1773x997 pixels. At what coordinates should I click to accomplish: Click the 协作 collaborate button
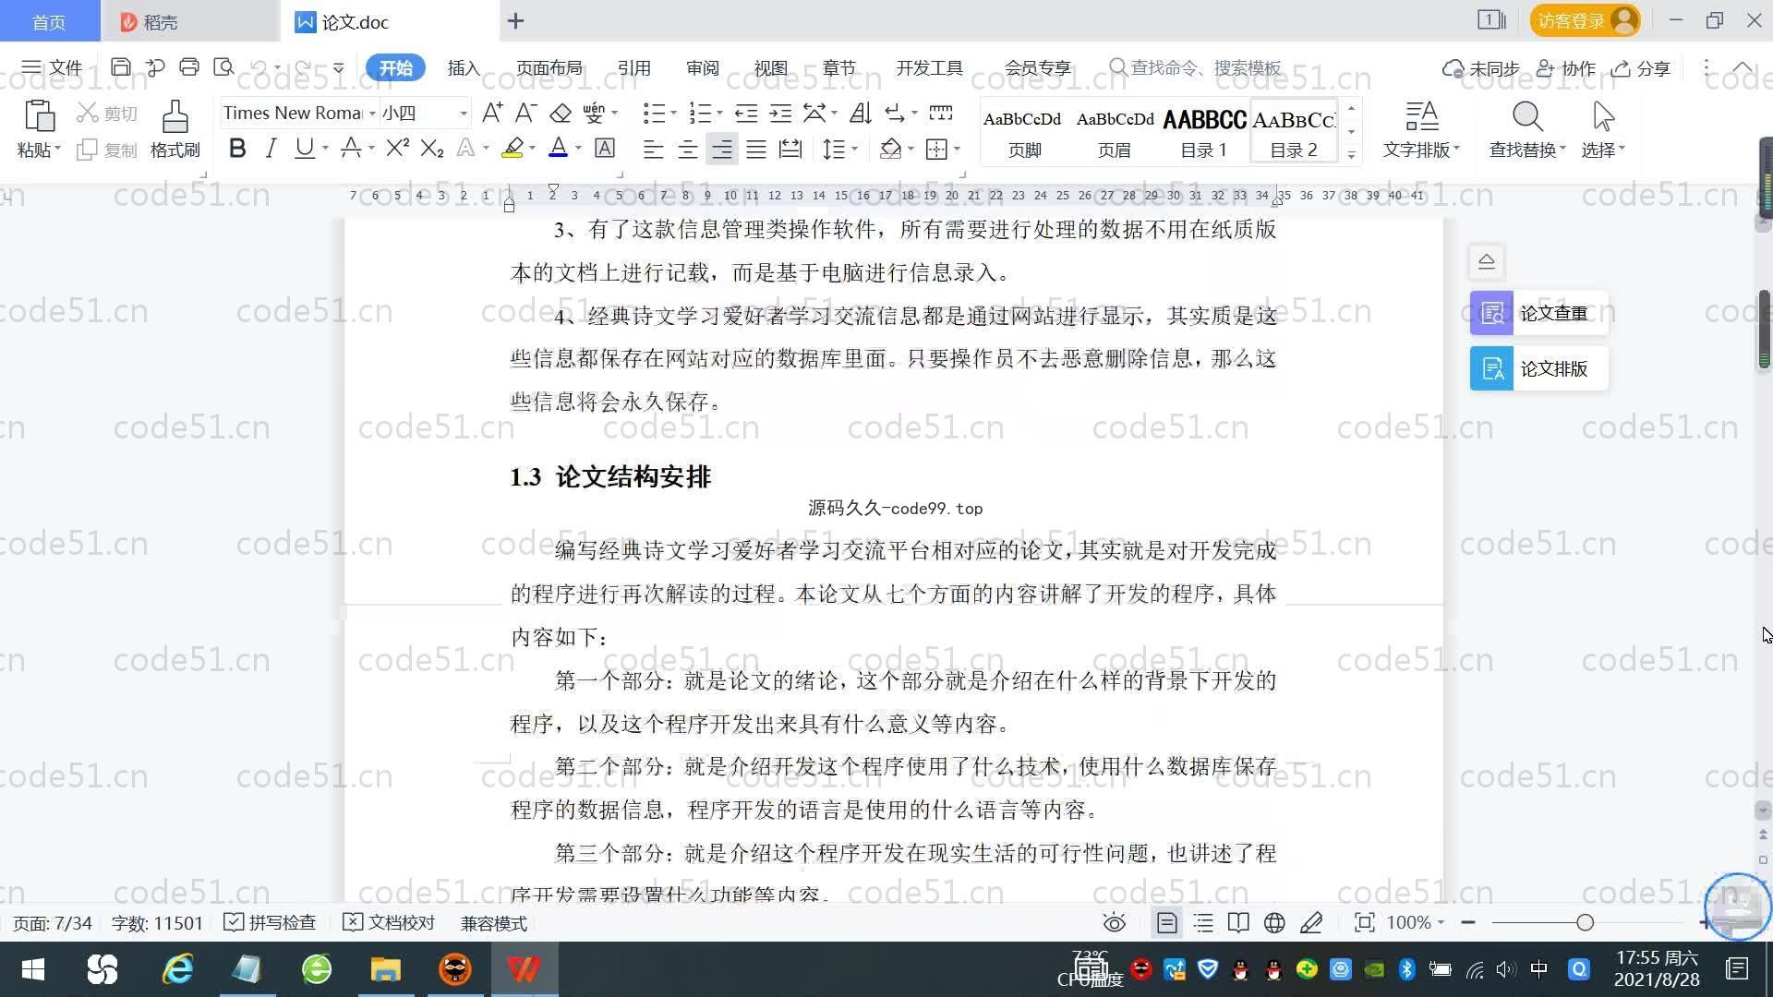[1566, 68]
